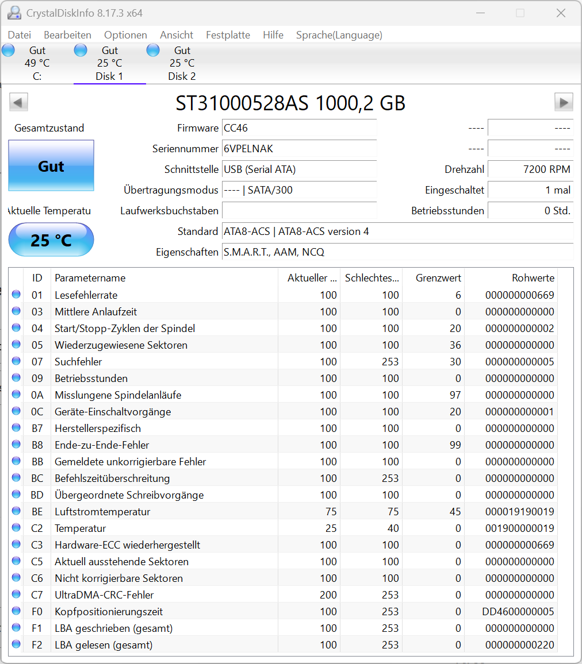Open the Festplatte menu
The height and width of the screenshot is (664, 582).
[228, 34]
